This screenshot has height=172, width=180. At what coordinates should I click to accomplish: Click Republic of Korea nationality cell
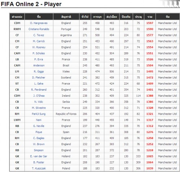[x=66, y=114]
